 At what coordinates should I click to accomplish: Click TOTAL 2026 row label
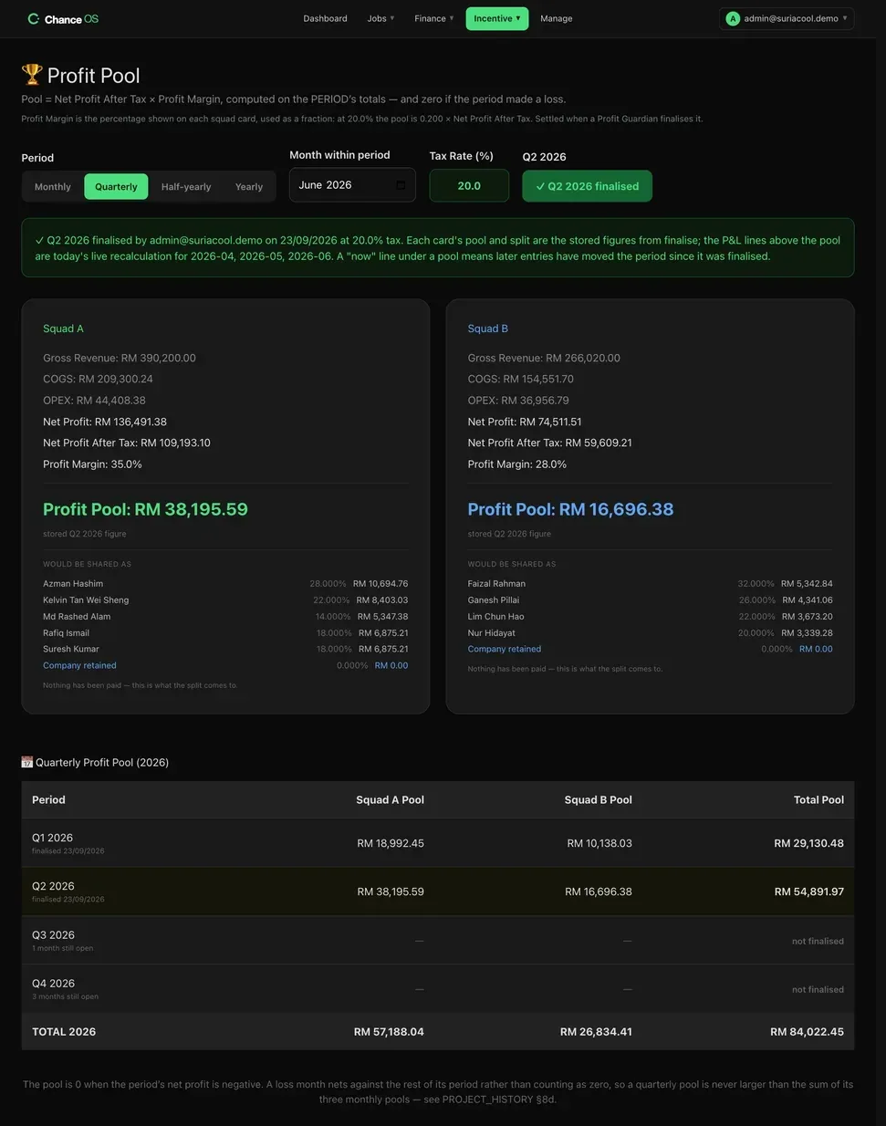[64, 1032]
